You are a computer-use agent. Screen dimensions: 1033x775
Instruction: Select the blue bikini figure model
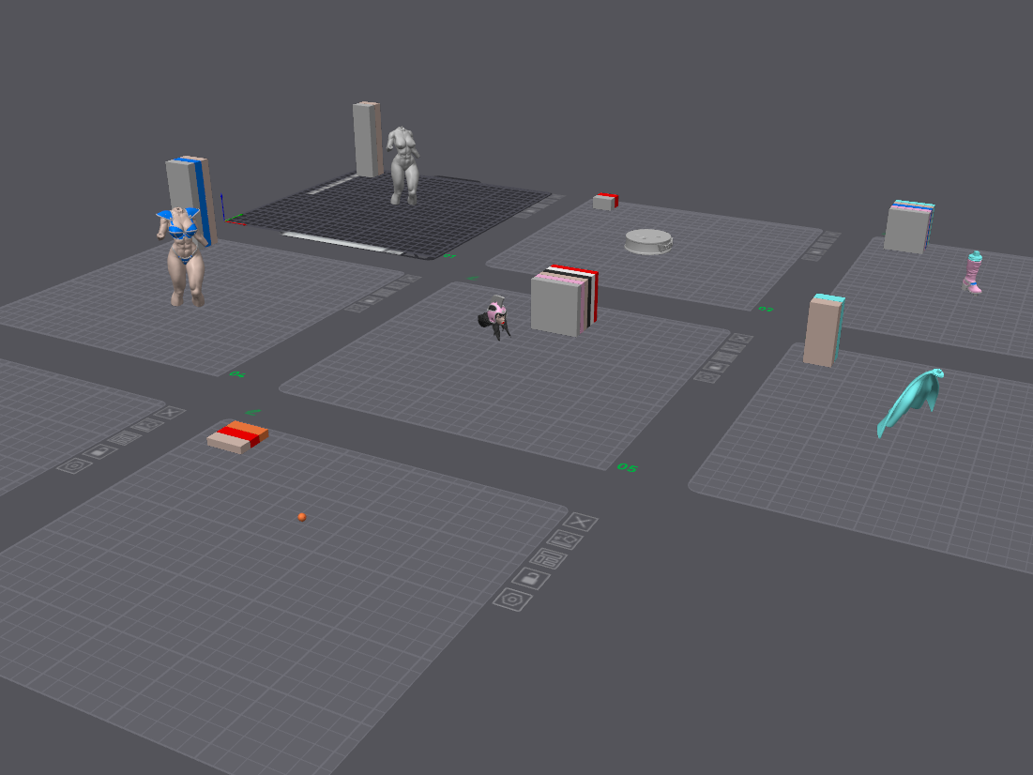click(183, 257)
